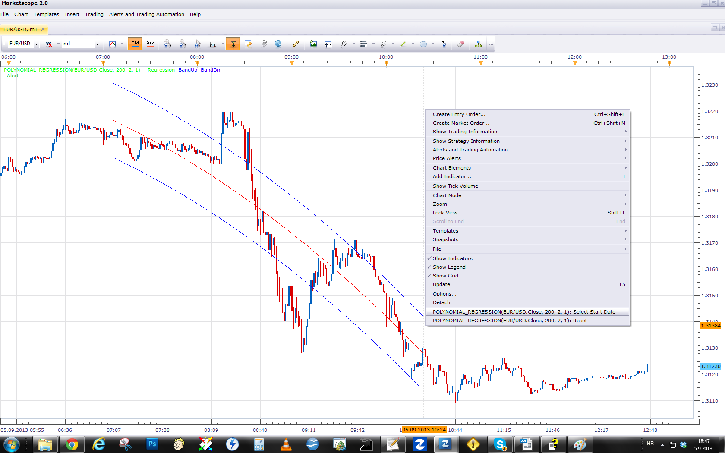
Task: Expand the Show Strategy Information submenu
Action: coord(527,141)
